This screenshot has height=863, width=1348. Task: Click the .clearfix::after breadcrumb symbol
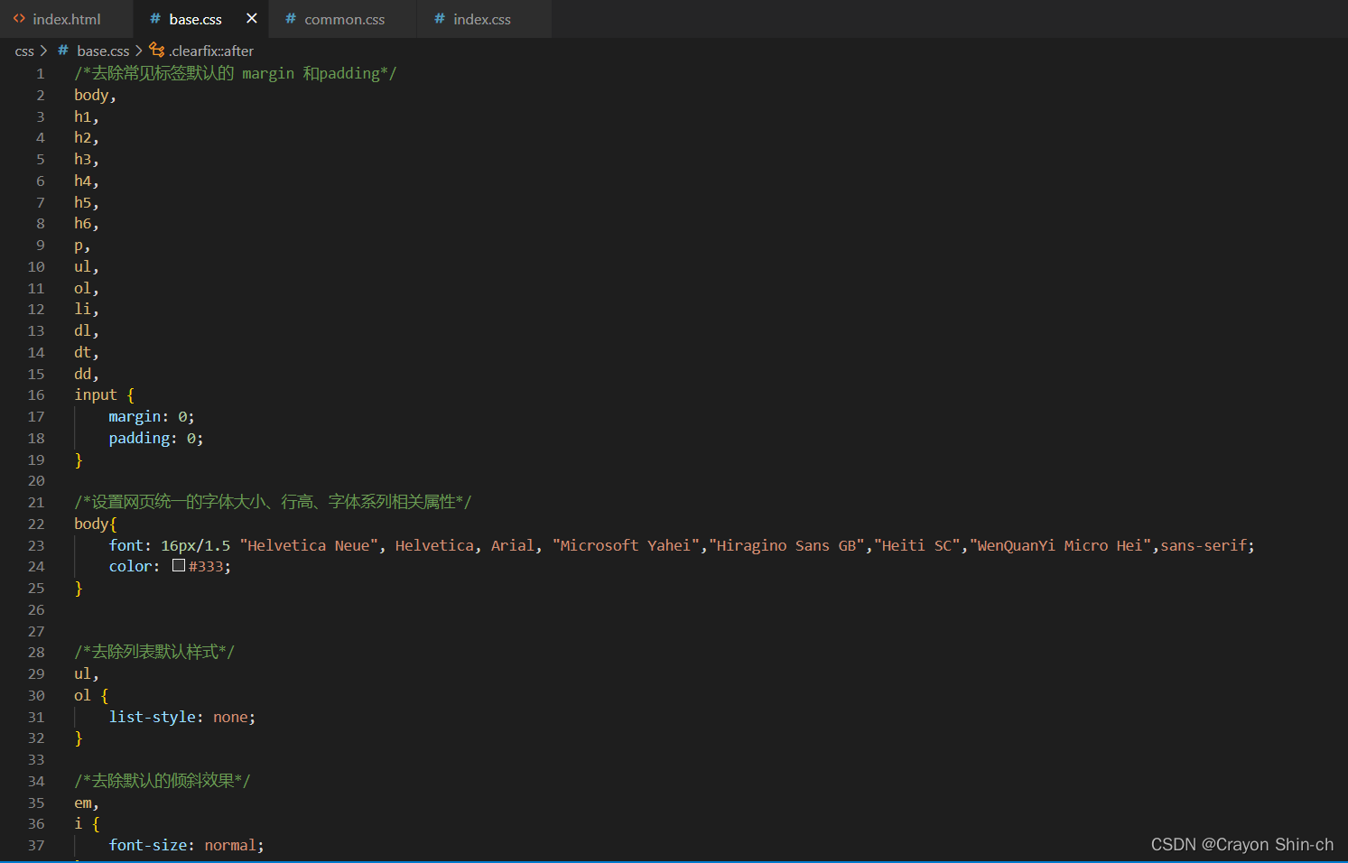(x=211, y=51)
